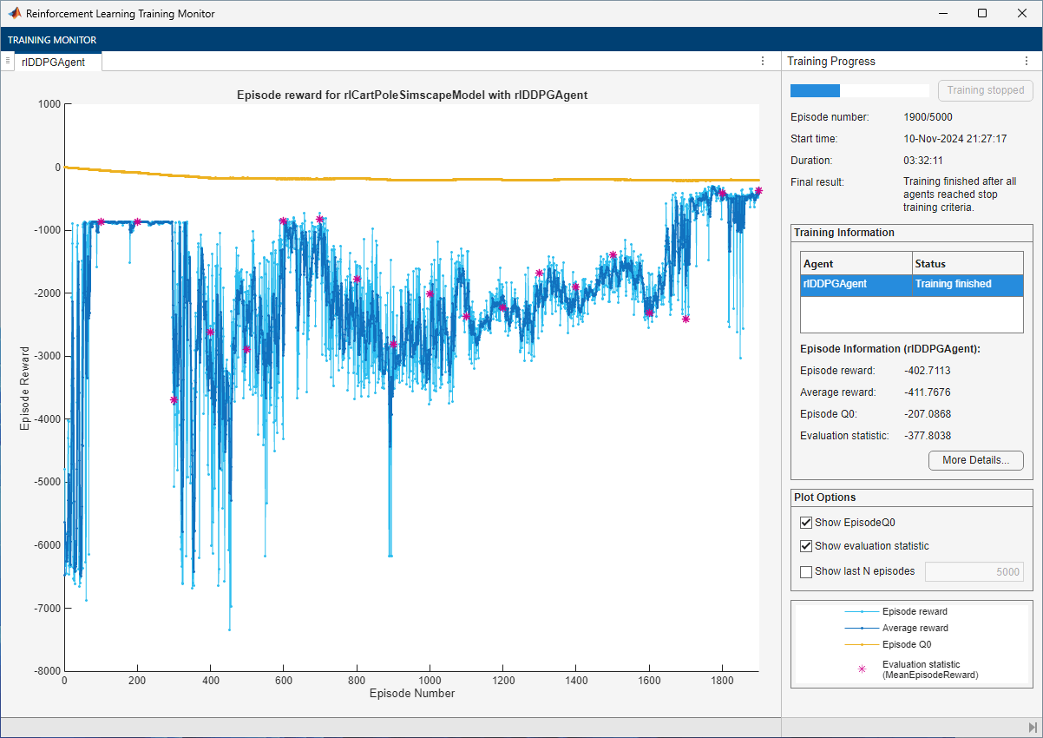Uncheck Show EpisodeQ0 checkbox
This screenshot has height=738, width=1043.
click(x=806, y=523)
